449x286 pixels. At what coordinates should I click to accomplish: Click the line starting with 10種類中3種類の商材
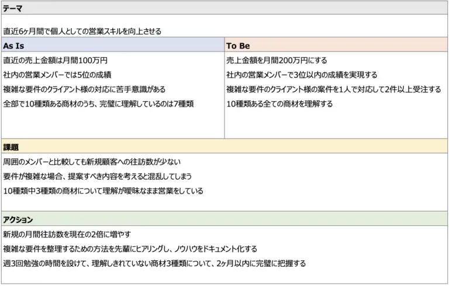tap(103, 191)
